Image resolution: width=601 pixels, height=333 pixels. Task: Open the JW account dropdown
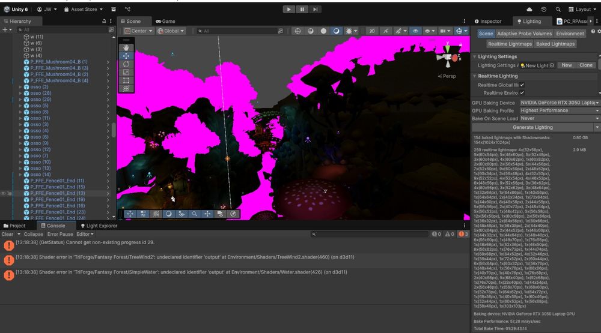(x=46, y=9)
